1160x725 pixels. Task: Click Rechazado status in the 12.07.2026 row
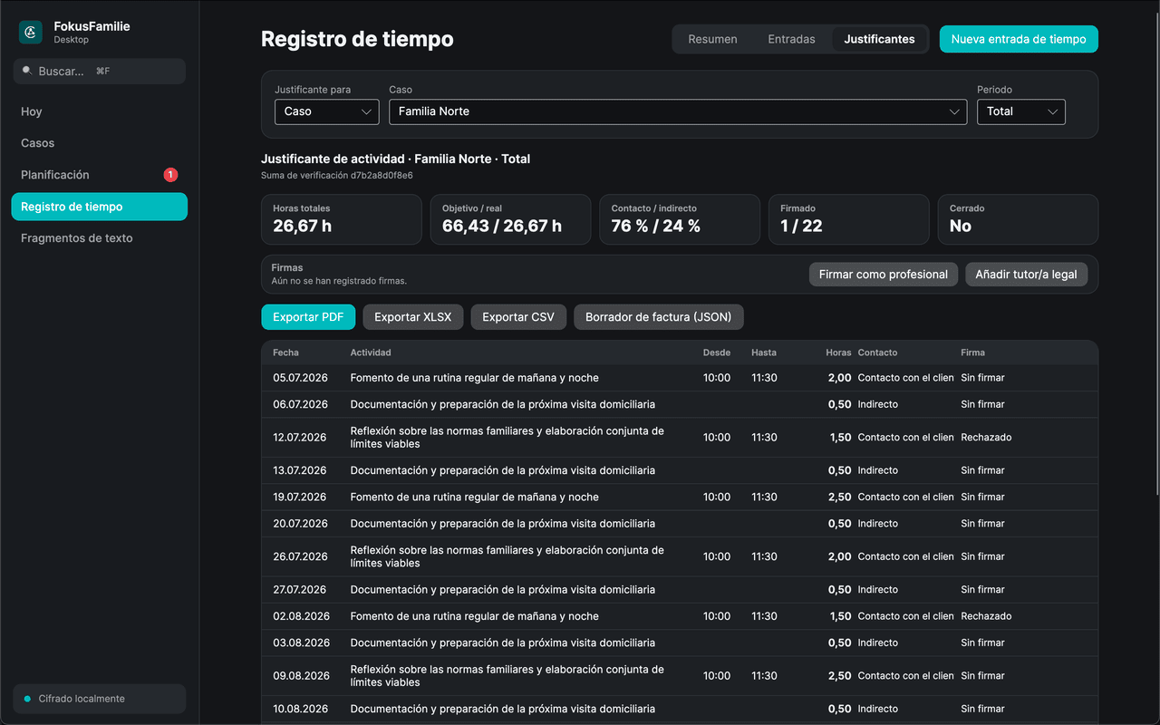point(986,438)
